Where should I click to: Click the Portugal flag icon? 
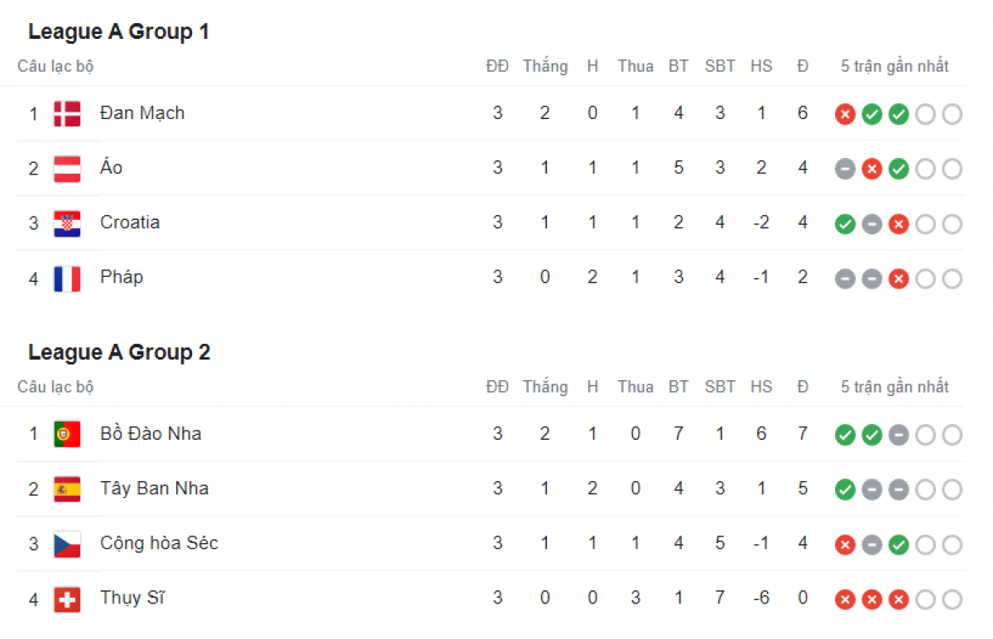pyautogui.click(x=67, y=434)
